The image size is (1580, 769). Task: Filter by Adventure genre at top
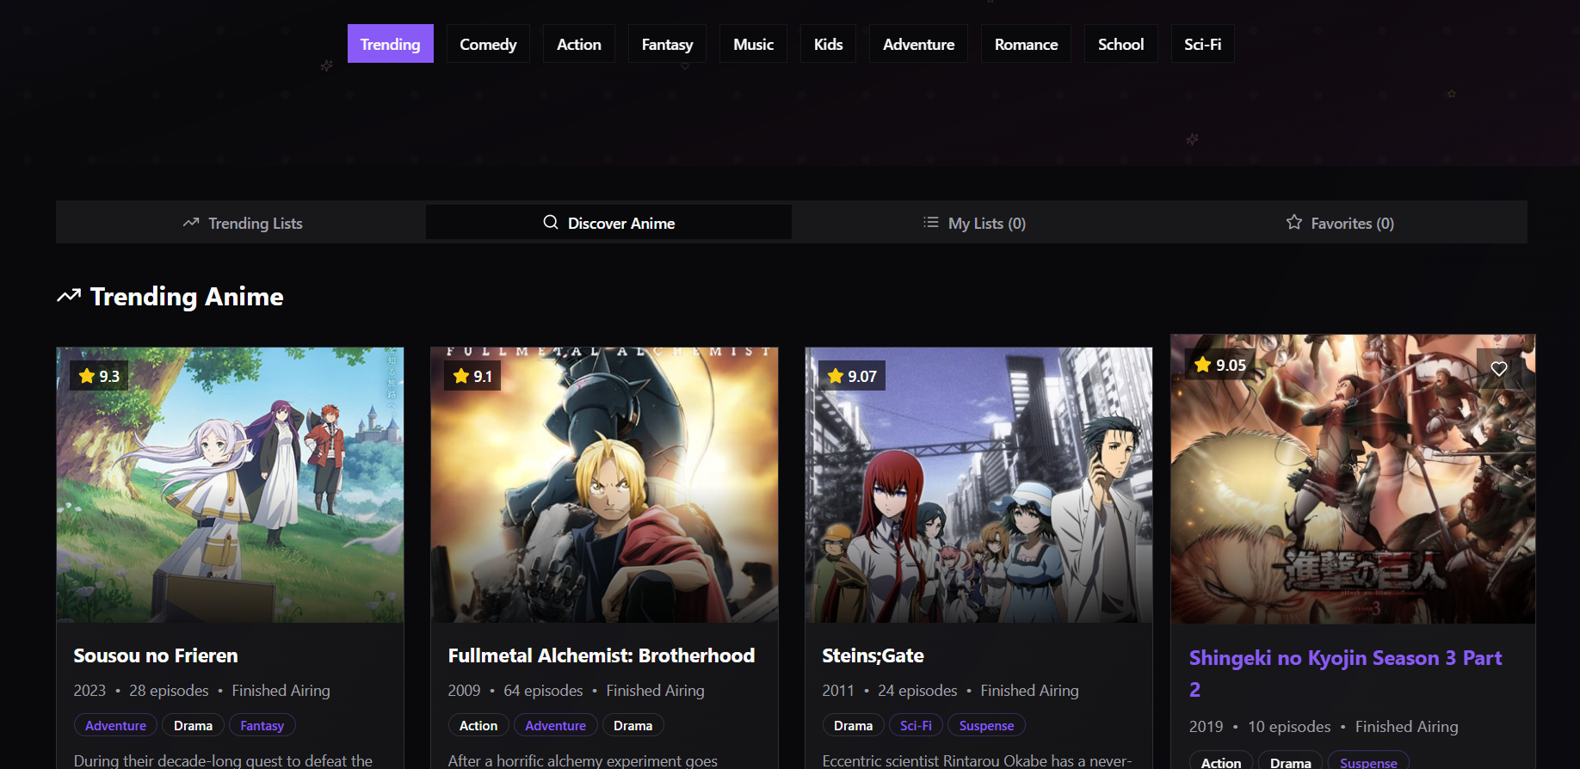point(918,44)
